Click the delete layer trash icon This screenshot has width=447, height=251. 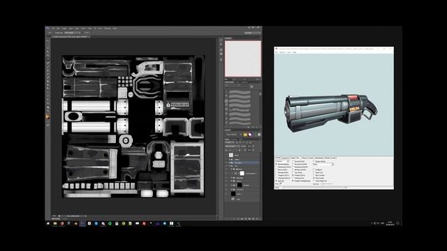tap(256, 219)
